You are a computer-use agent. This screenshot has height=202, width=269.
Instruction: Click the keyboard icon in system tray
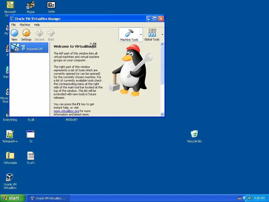tap(240, 198)
